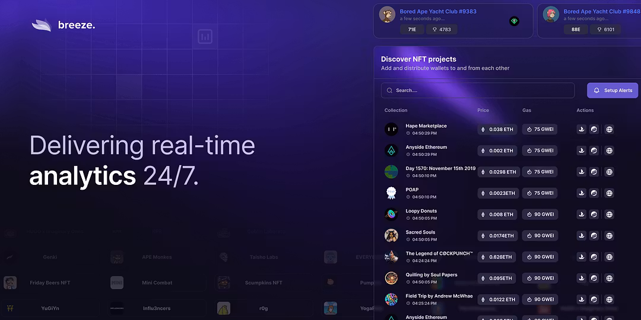Open the APE Monkes collection card
This screenshot has height=320, width=641.
(157, 257)
